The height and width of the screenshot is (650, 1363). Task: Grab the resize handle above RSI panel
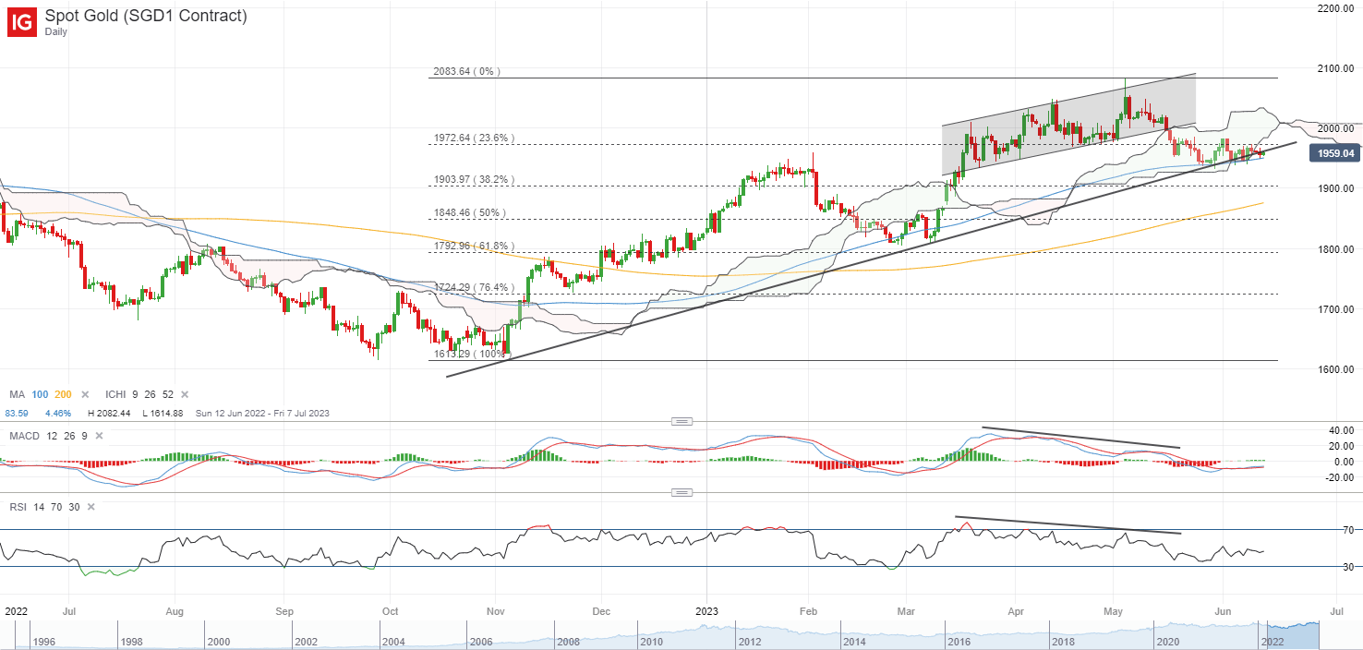coord(681,493)
